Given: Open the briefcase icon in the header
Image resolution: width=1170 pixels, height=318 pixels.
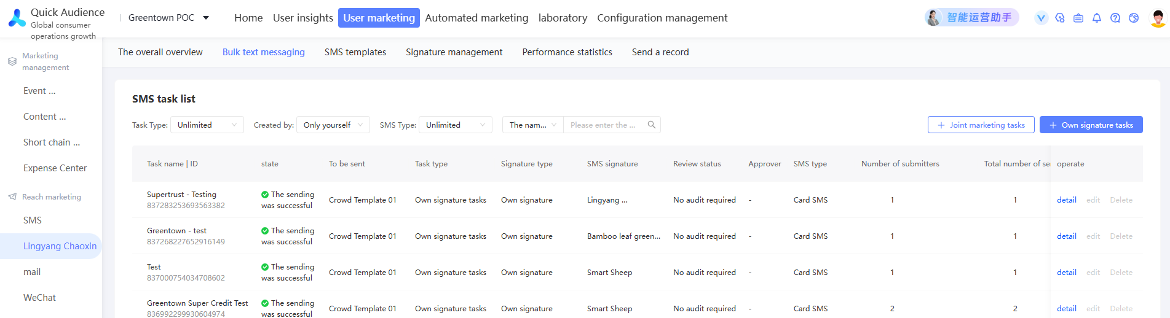Looking at the screenshot, I should (1078, 18).
